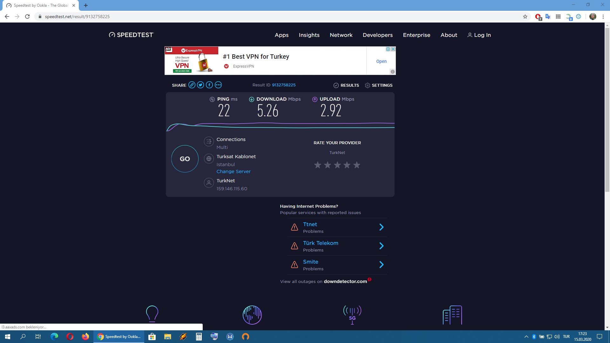610x343 pixels.
Task: Open Insights menu
Action: pyautogui.click(x=309, y=35)
